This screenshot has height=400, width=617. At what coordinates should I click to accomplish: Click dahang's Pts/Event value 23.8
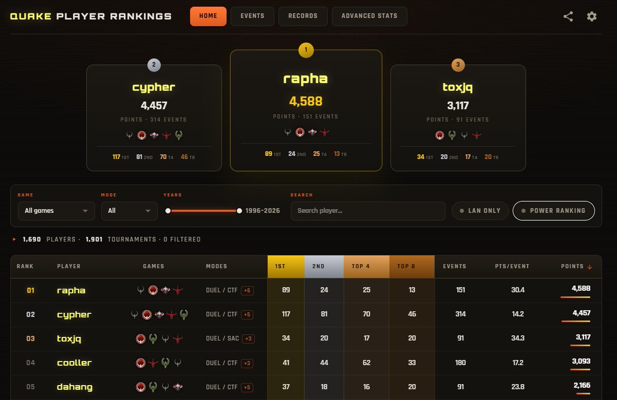click(518, 387)
